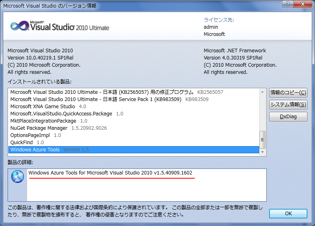
Task: Select QuickFind 1.0 row
Action: pos(134,143)
